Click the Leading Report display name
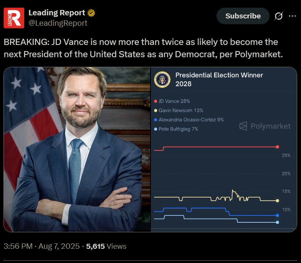 coord(57,13)
